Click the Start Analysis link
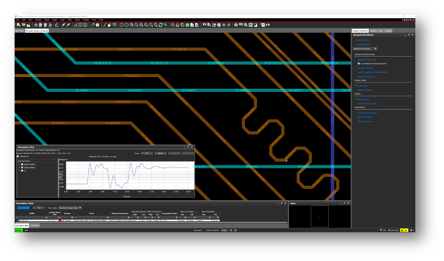 [363, 99]
